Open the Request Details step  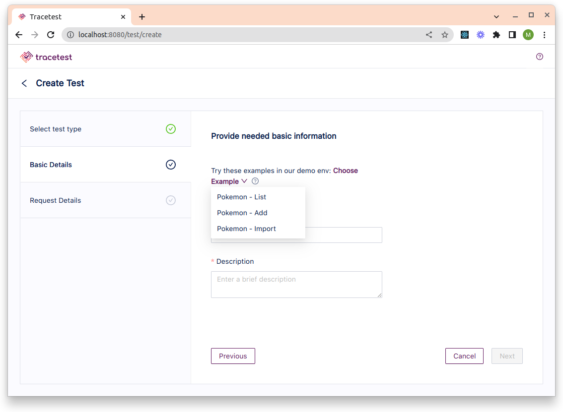click(x=106, y=200)
